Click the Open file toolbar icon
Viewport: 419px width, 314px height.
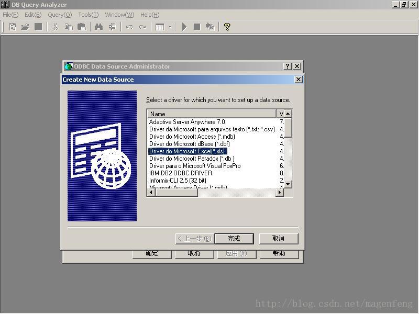point(25,27)
